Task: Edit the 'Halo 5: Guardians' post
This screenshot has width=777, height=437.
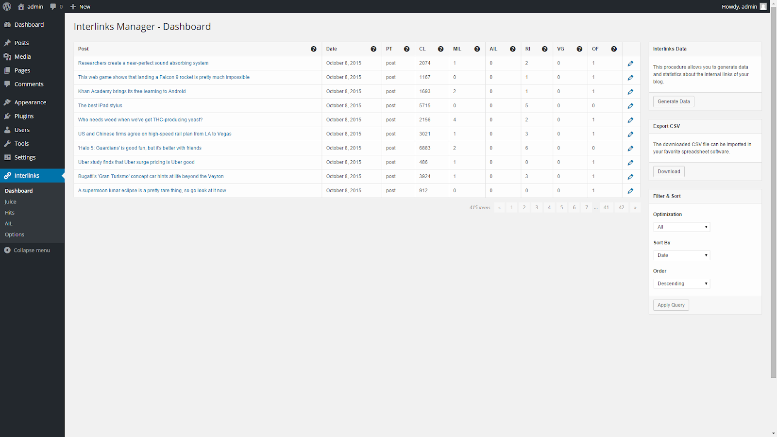Action: click(630, 149)
